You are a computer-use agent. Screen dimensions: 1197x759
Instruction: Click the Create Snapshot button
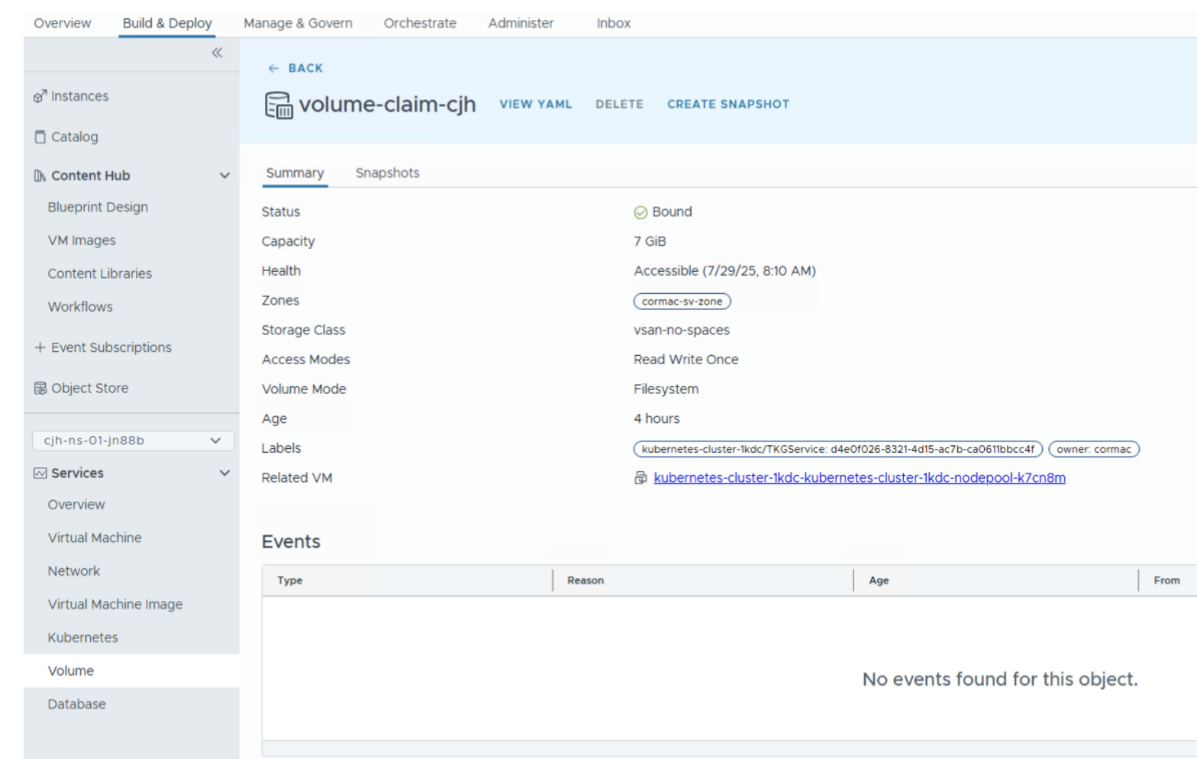(728, 105)
